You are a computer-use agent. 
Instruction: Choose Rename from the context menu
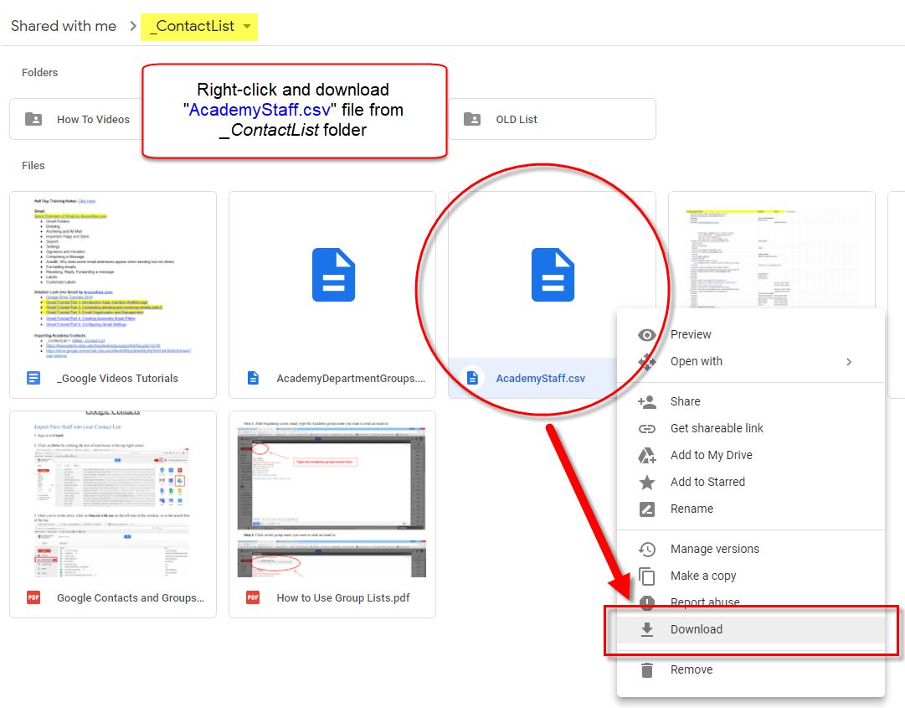point(751,509)
